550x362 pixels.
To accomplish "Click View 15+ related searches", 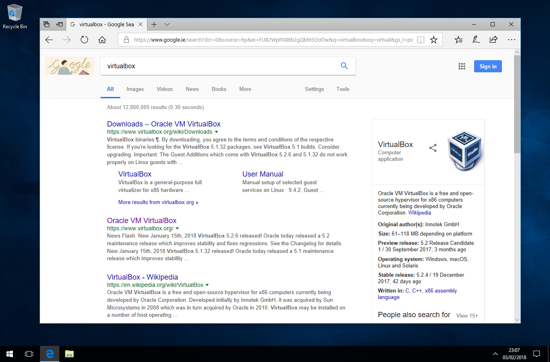I will click(467, 316).
